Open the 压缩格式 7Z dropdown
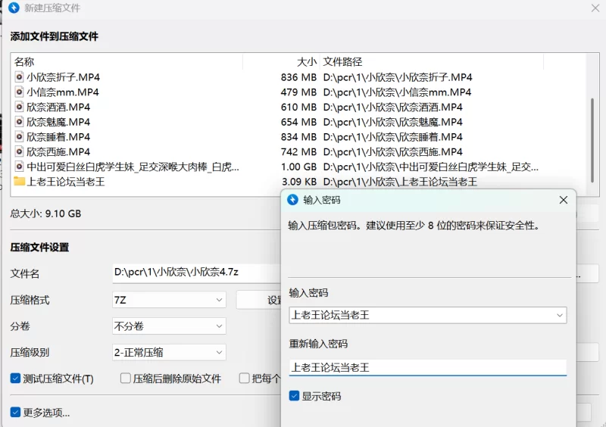Screen dimensions: 606x427 pos(168,300)
